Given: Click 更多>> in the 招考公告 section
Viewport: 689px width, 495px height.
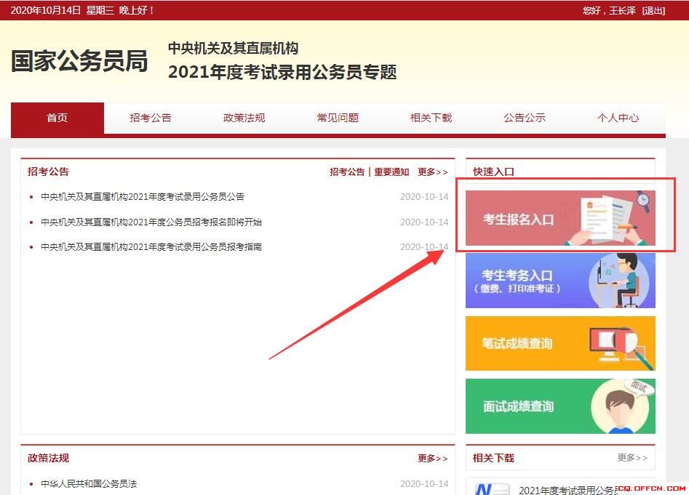Looking at the screenshot, I should [x=433, y=172].
